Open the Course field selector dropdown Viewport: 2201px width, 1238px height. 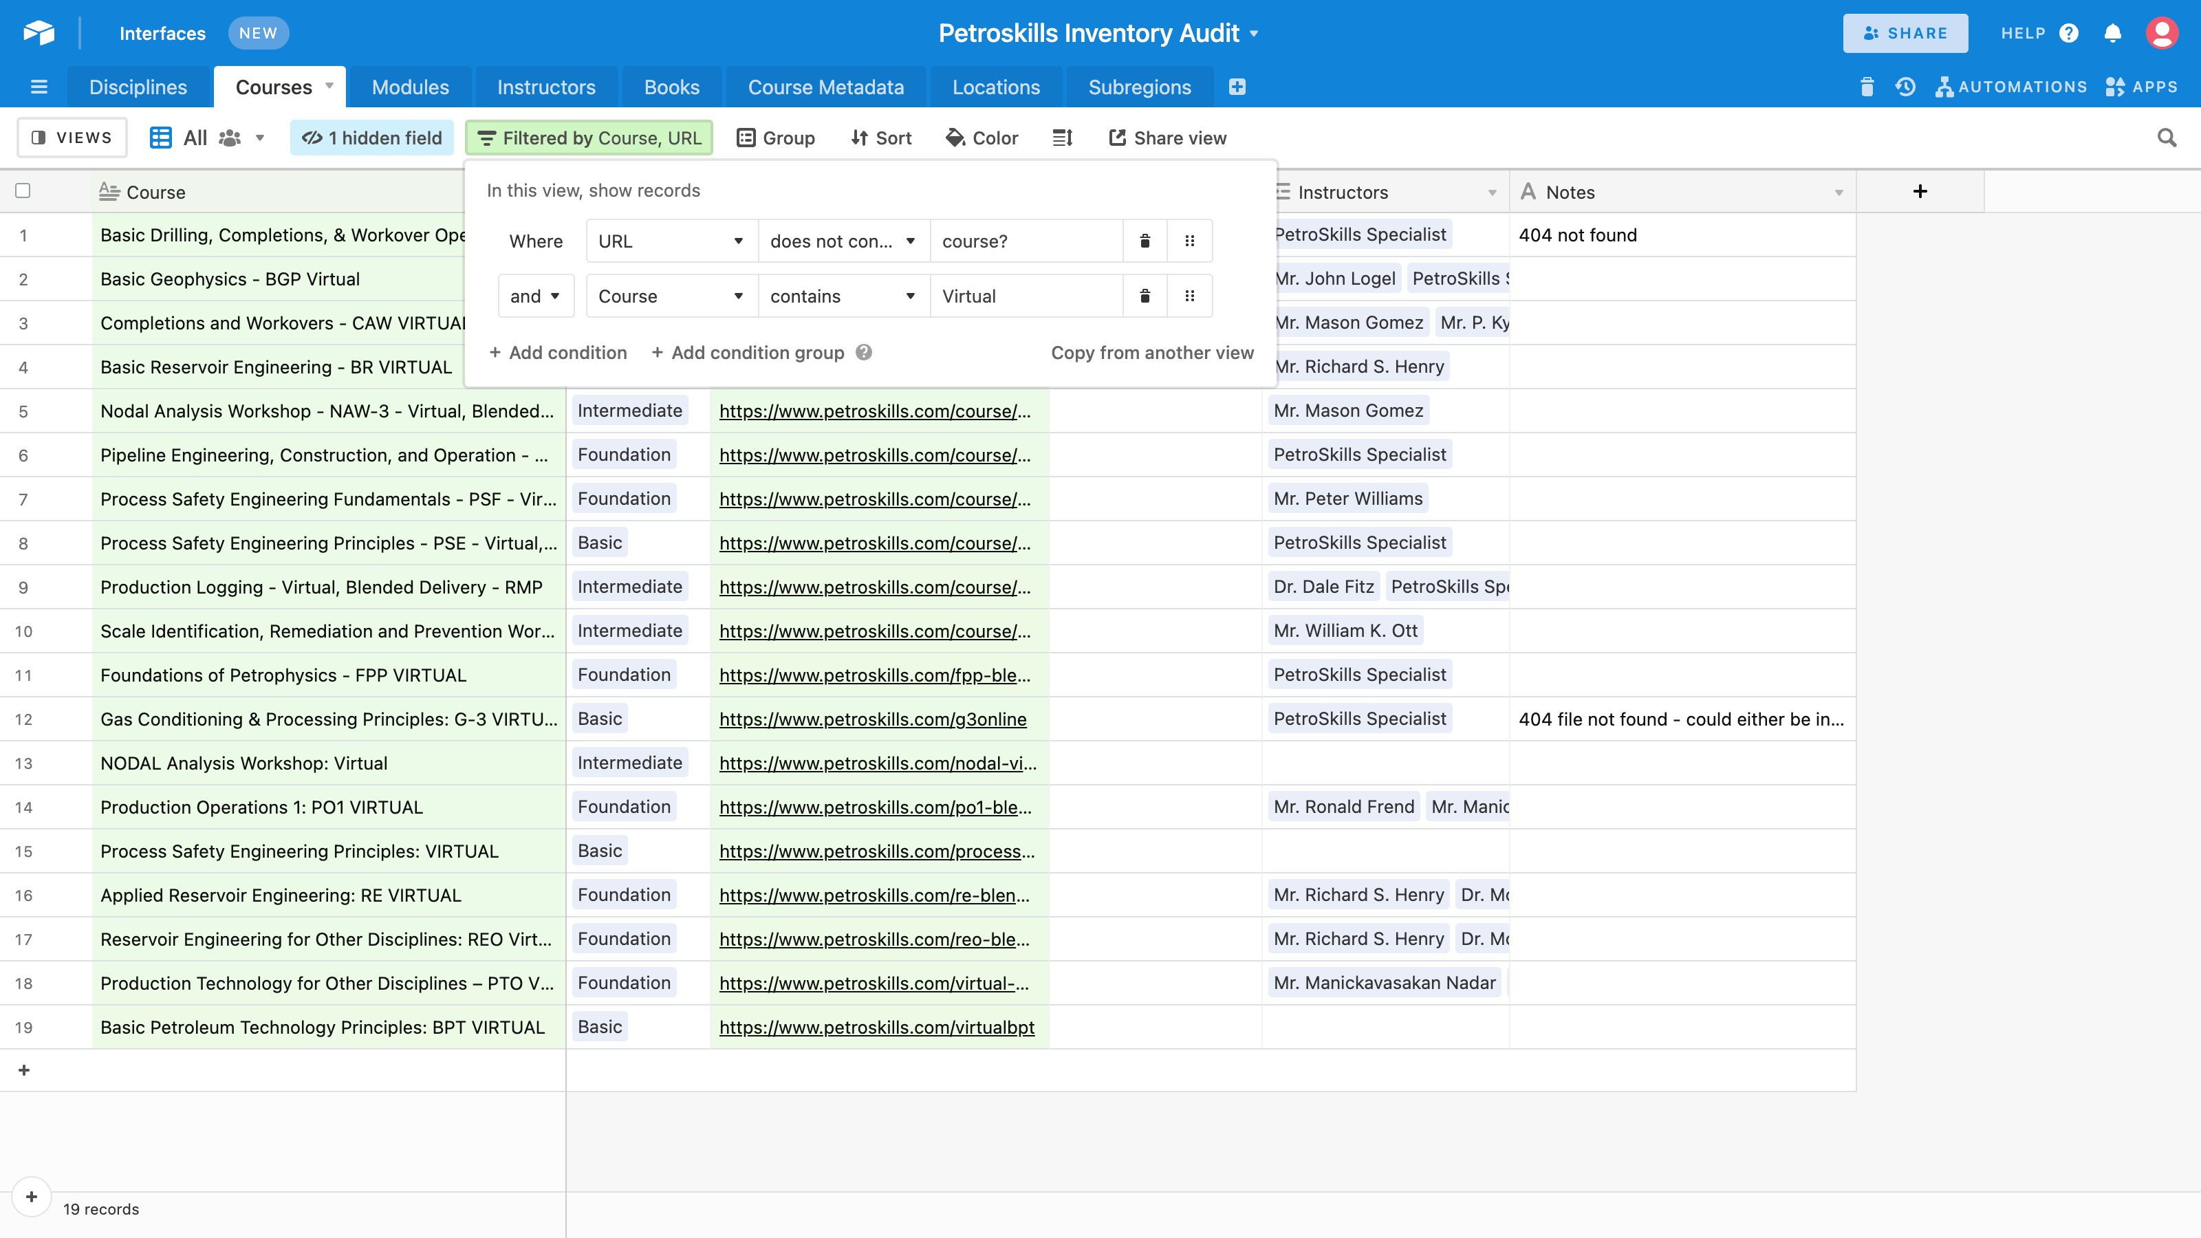coord(671,296)
